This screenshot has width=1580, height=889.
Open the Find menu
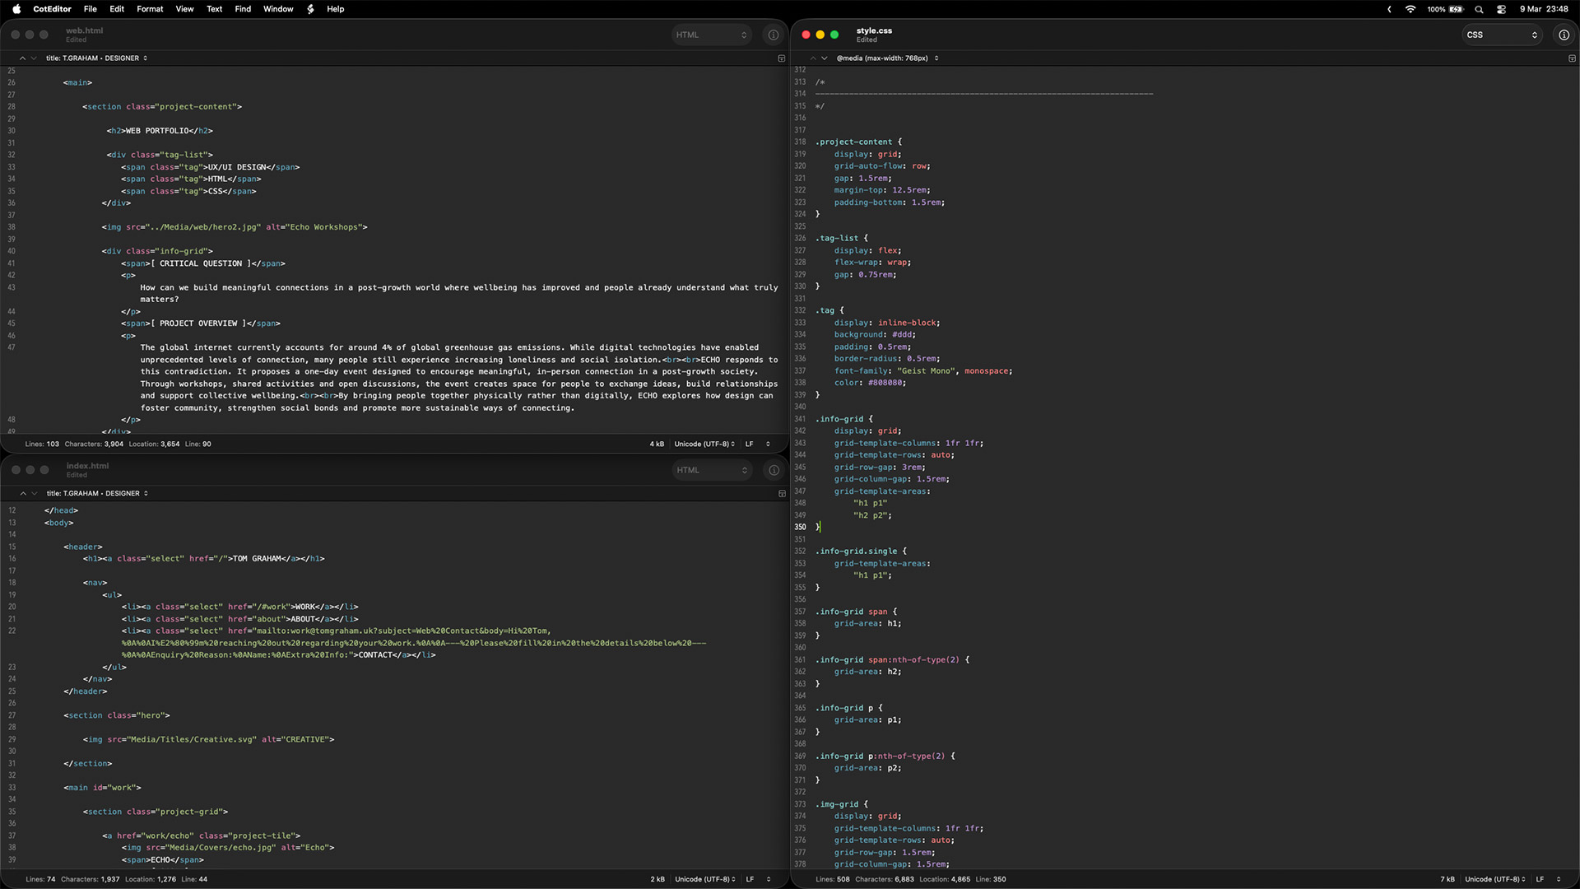243,9
